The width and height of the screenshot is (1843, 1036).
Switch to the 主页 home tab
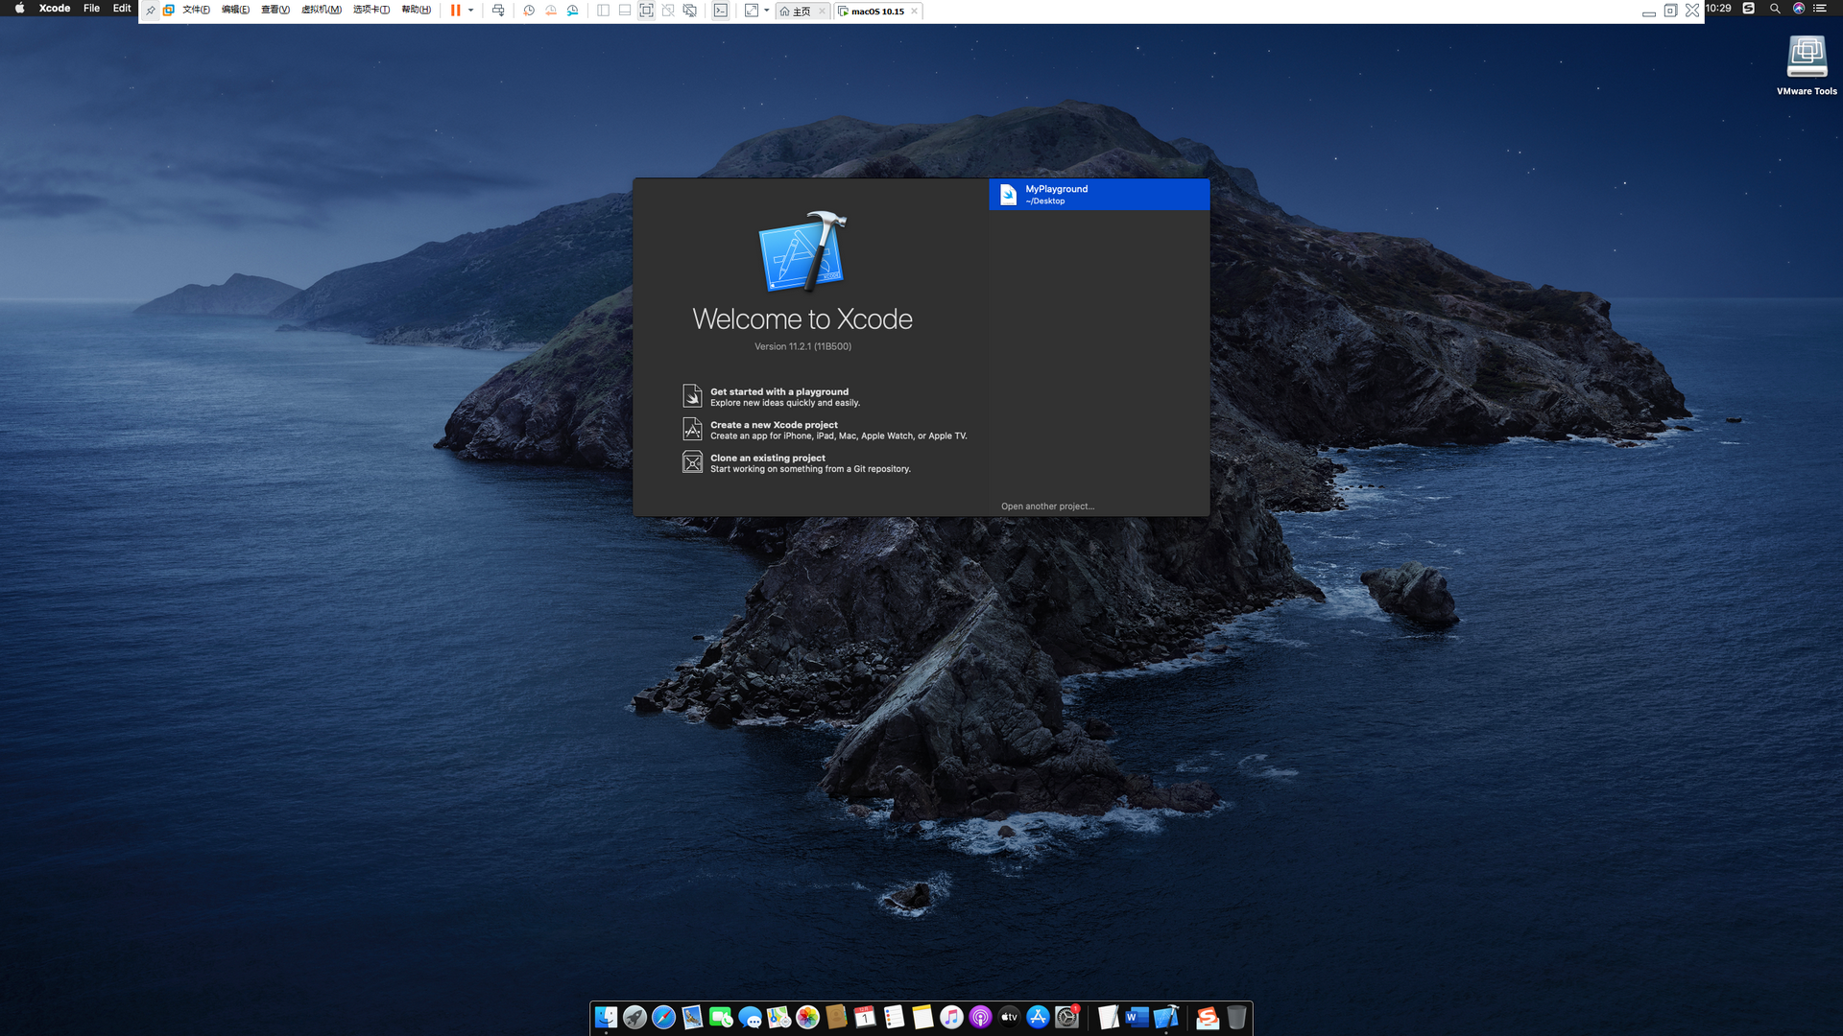(796, 12)
